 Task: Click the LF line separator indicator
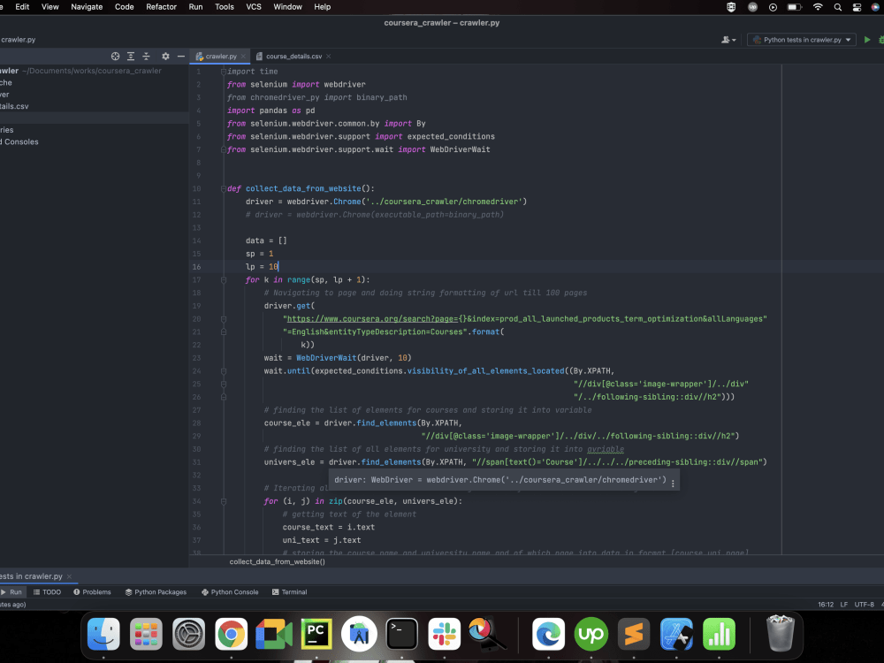844,605
